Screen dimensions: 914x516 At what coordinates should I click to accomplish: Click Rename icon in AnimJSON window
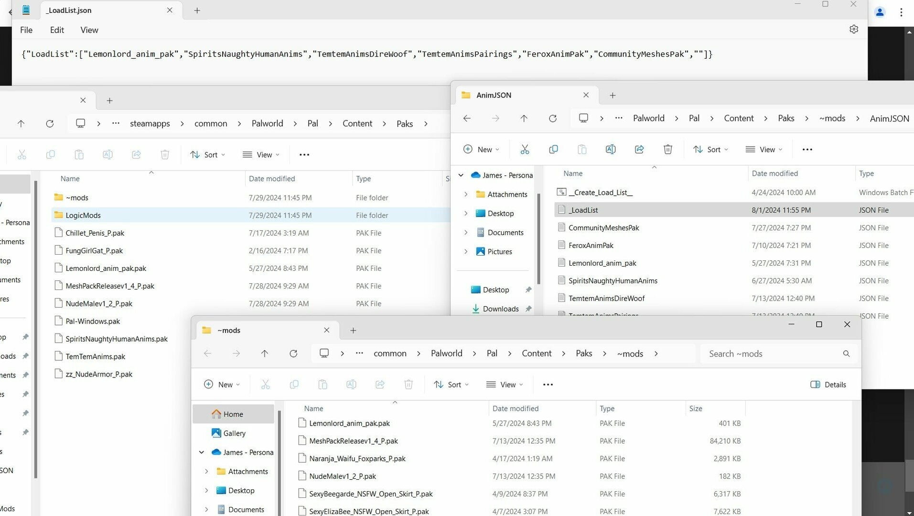click(611, 150)
